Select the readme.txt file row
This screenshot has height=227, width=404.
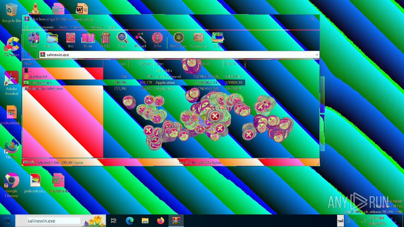coord(134,76)
